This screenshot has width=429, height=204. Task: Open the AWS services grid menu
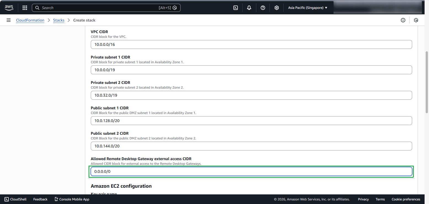[x=25, y=7]
